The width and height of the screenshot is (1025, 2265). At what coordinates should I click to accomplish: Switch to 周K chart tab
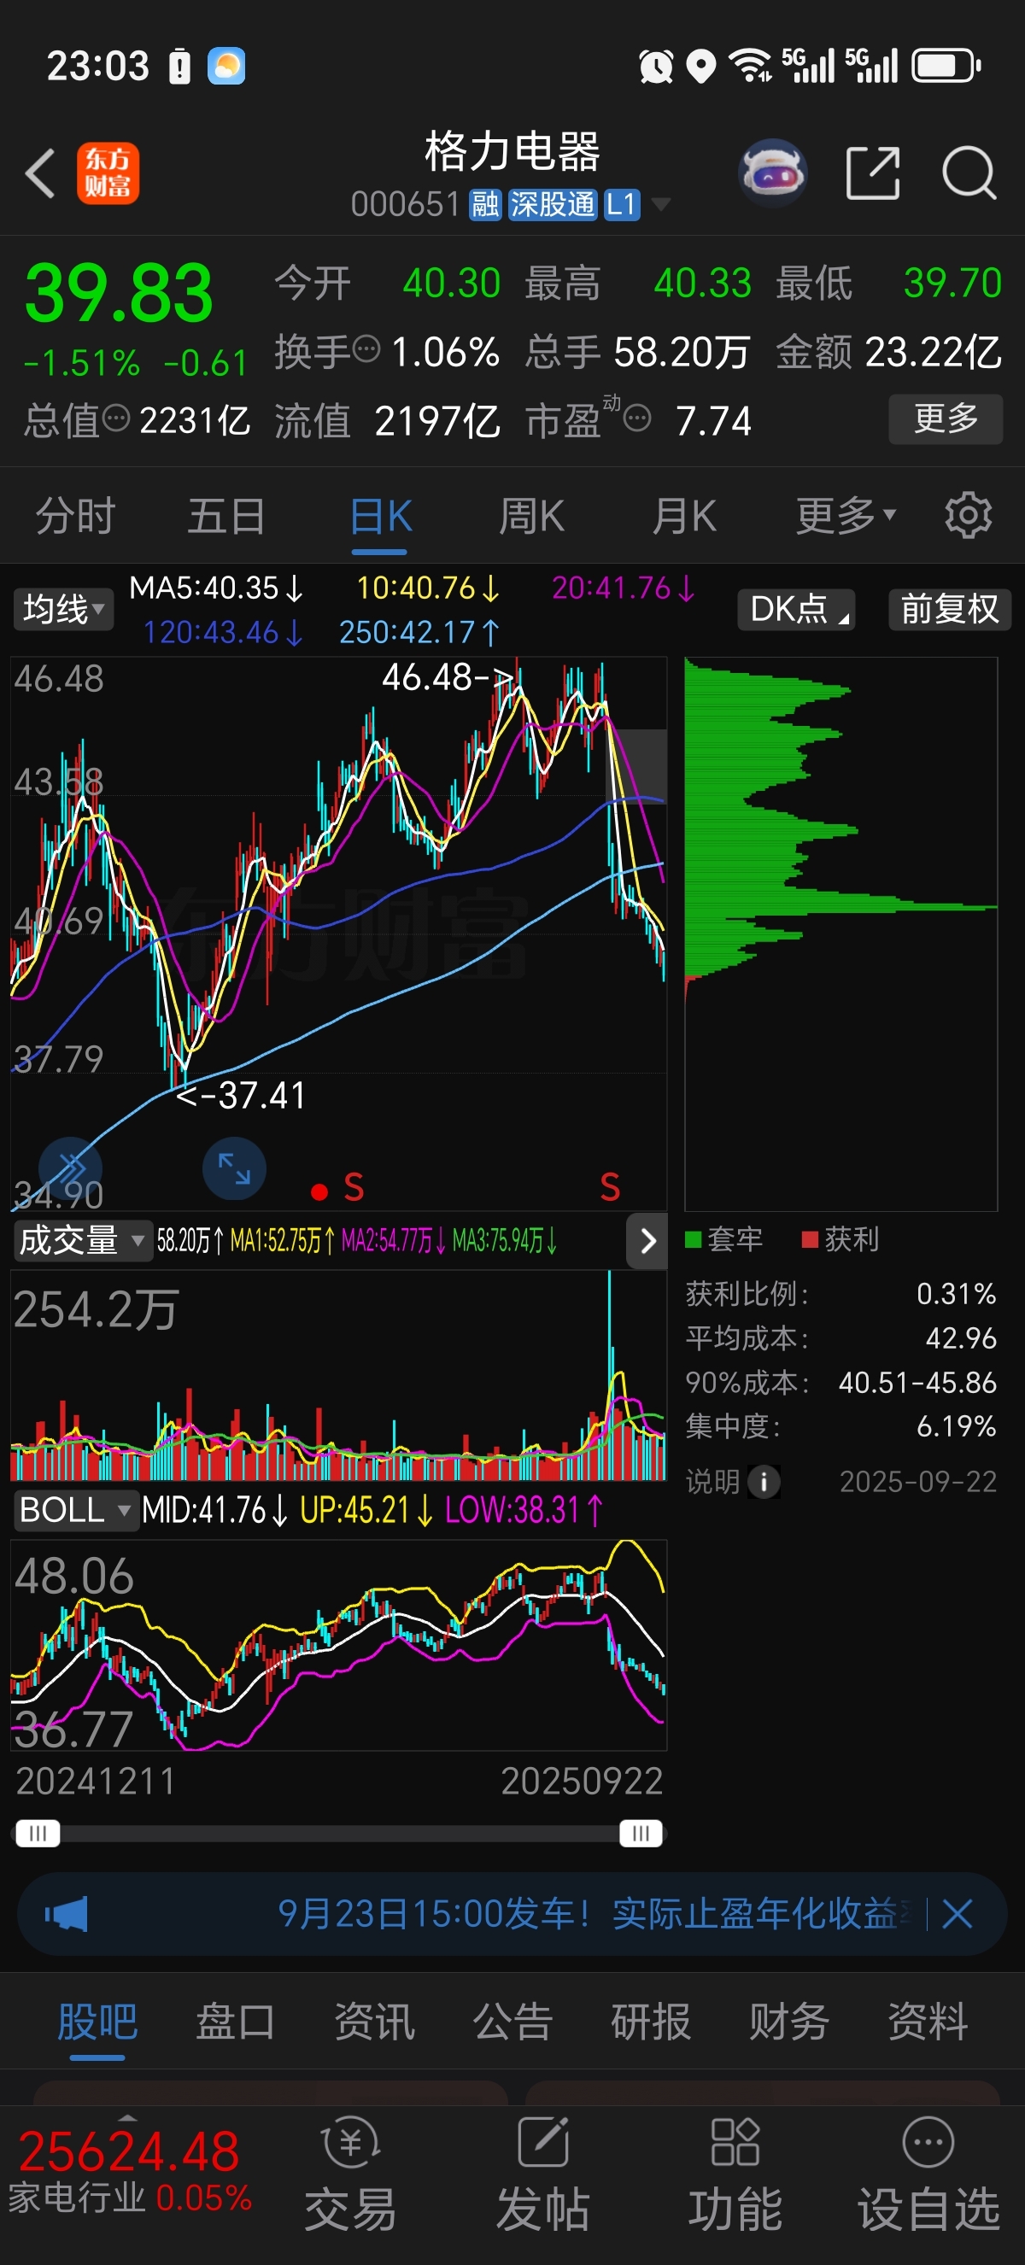coord(532,515)
